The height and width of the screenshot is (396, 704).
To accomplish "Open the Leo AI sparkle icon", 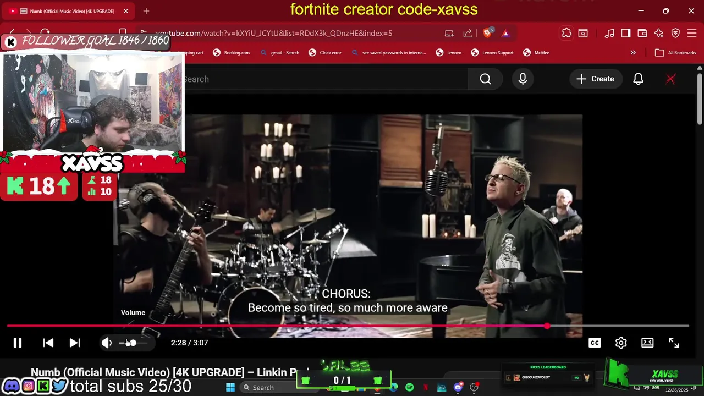I will [x=659, y=33].
